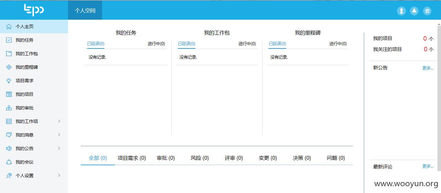The height and width of the screenshot is (193, 441).
Task: Select 已延误(0) tab under 我的任务
Action: tap(96, 44)
